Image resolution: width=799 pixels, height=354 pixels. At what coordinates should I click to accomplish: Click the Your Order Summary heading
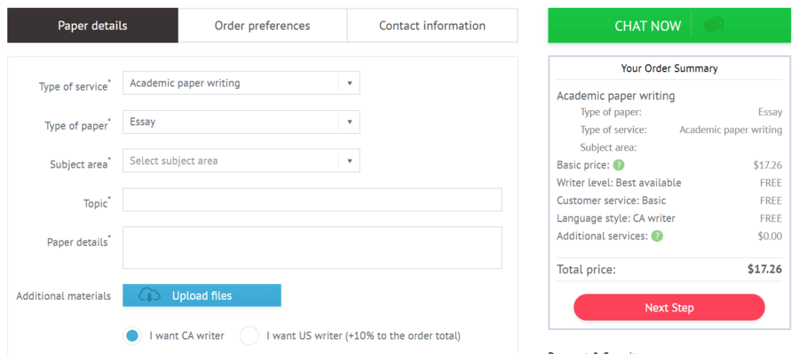coord(669,68)
